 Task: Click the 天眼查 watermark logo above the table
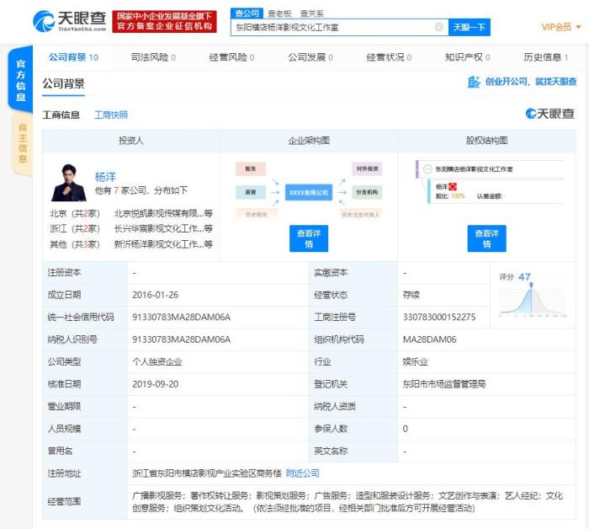(549, 114)
